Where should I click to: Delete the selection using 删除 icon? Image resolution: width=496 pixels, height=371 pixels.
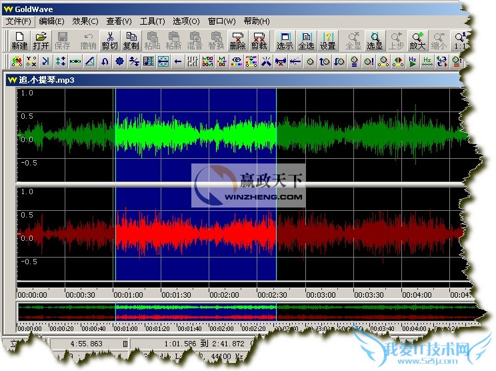click(237, 41)
